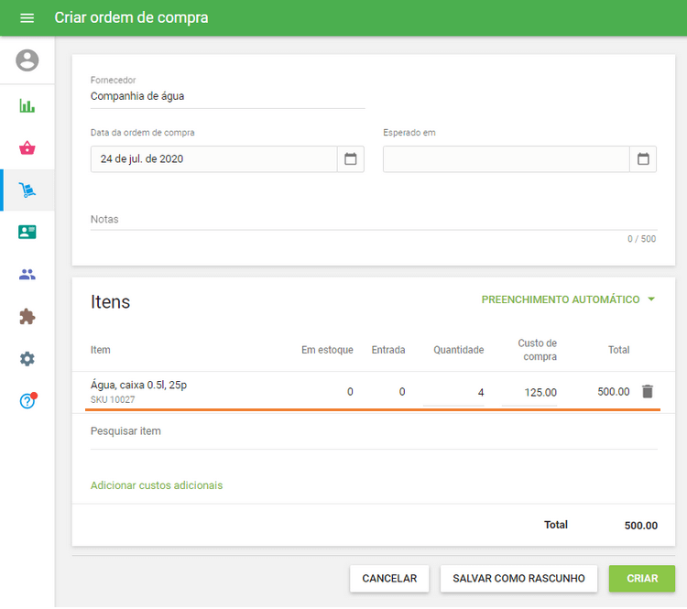Viewport: 687px width, 609px height.
Task: Open the user account profile icon
Action: [27, 60]
